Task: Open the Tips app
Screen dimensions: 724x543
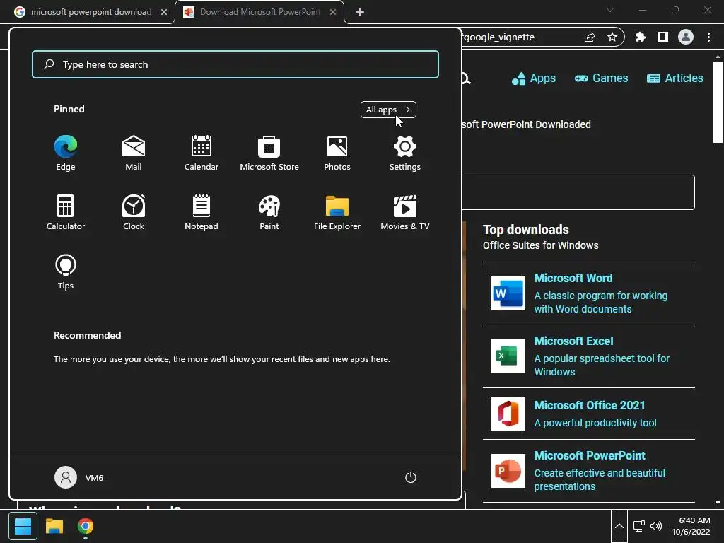Action: tap(66, 272)
